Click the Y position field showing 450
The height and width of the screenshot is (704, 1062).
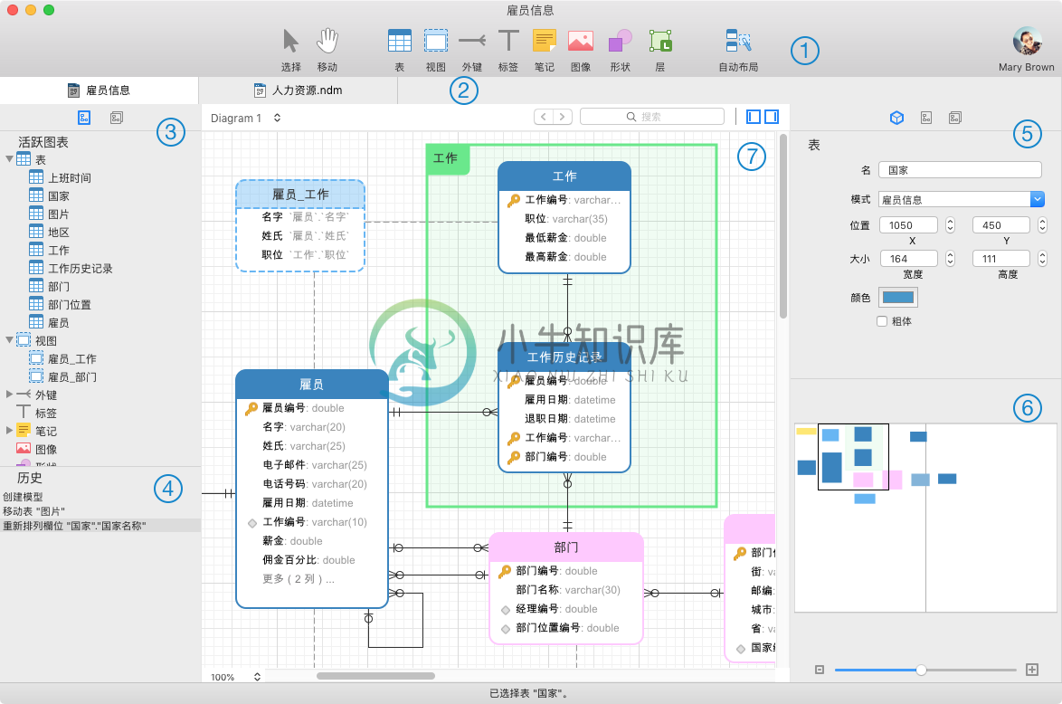coord(1001,225)
